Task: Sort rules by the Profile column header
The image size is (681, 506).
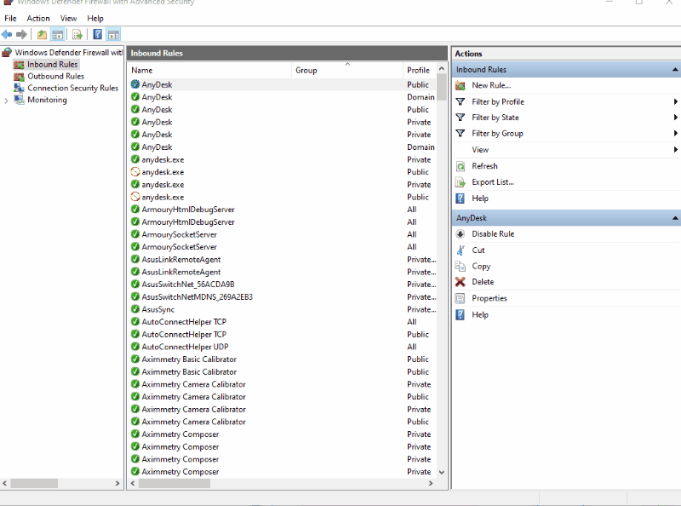Action: tap(419, 71)
